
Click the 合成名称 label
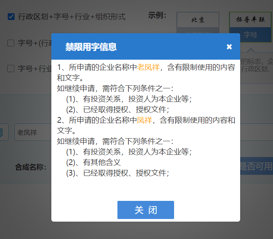(x=31, y=167)
